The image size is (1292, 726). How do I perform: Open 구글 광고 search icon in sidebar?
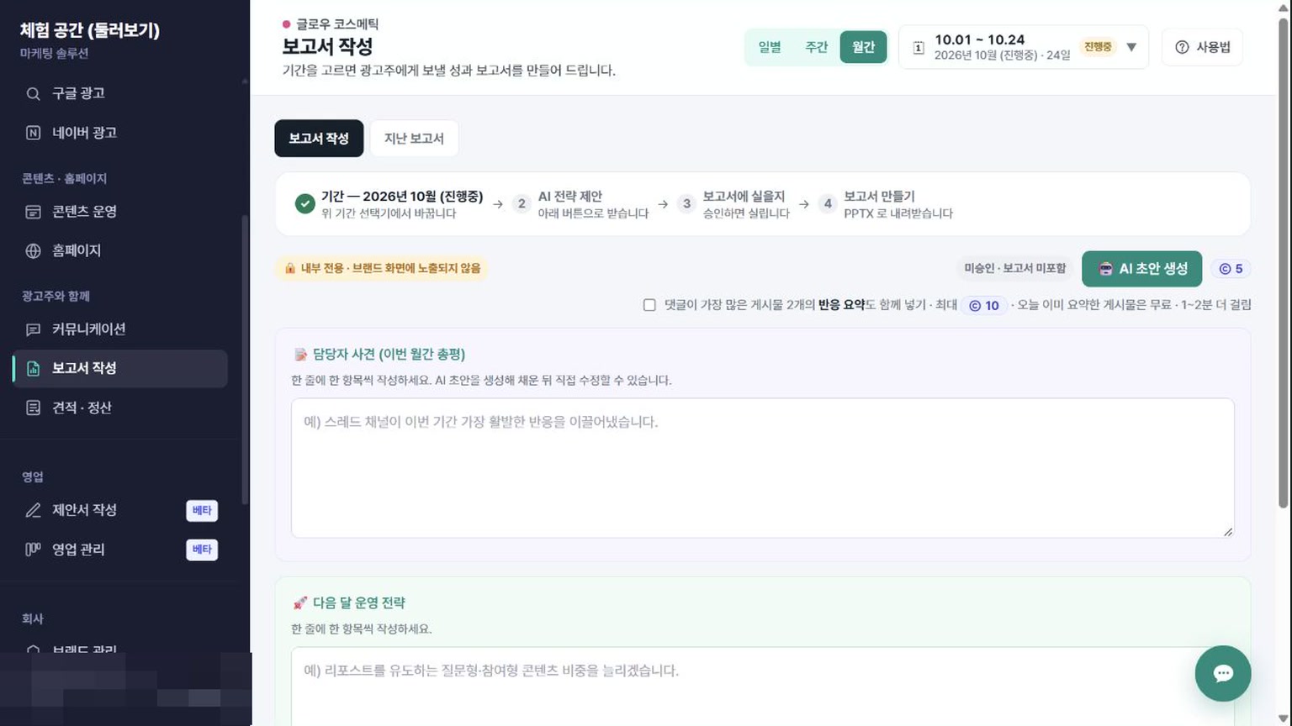coord(33,94)
